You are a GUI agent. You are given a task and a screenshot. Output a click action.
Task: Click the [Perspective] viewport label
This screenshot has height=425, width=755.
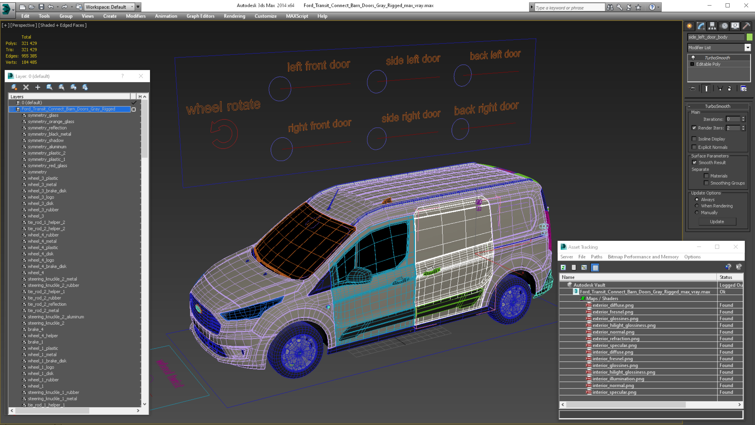[x=24, y=25]
